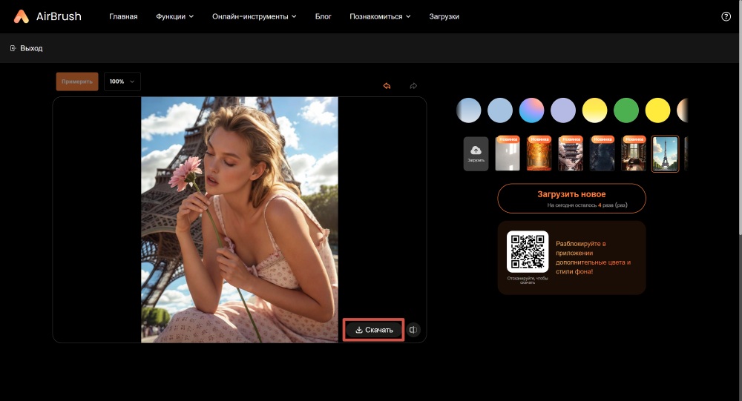Click the Загрузить новое button
Viewport: 742px width, 401px height.
click(571, 199)
